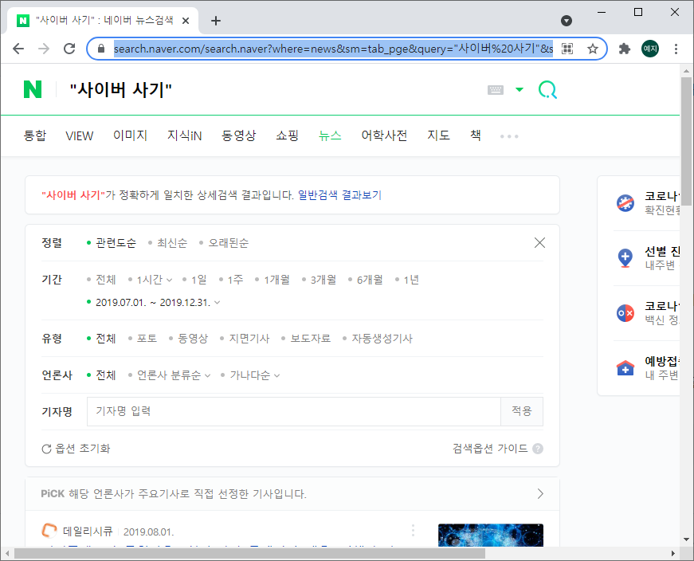Sort by 오래된순
This screenshot has width=694, height=561.
pos(229,242)
